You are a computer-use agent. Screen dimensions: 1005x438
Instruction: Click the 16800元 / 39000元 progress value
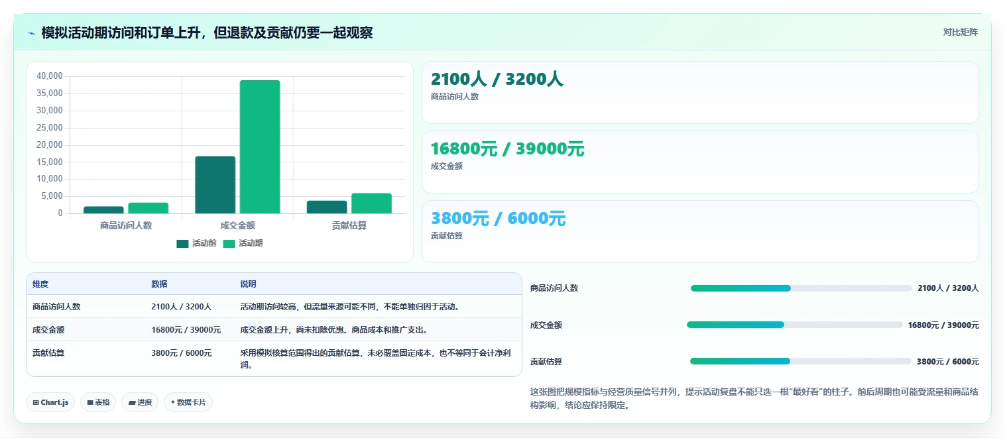943,325
